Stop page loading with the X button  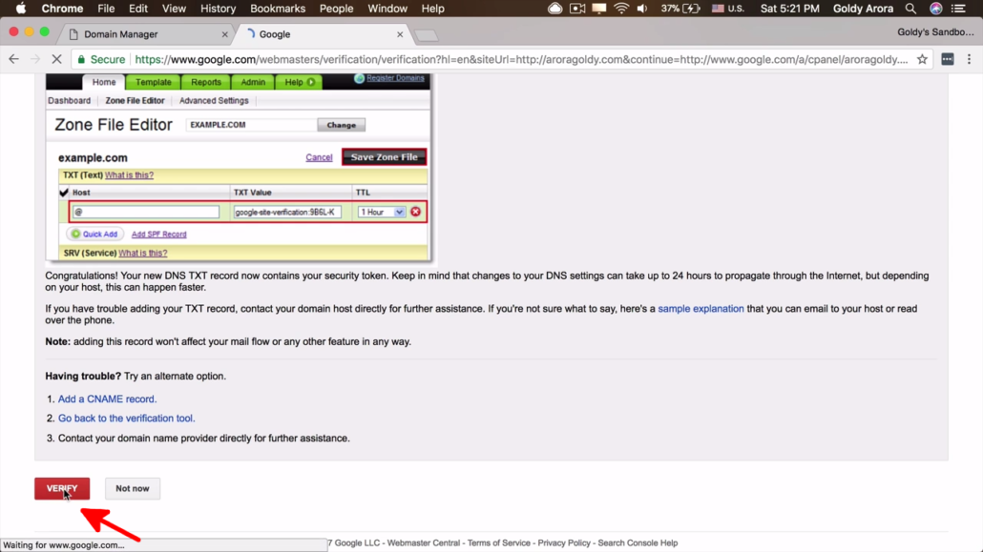pyautogui.click(x=56, y=59)
